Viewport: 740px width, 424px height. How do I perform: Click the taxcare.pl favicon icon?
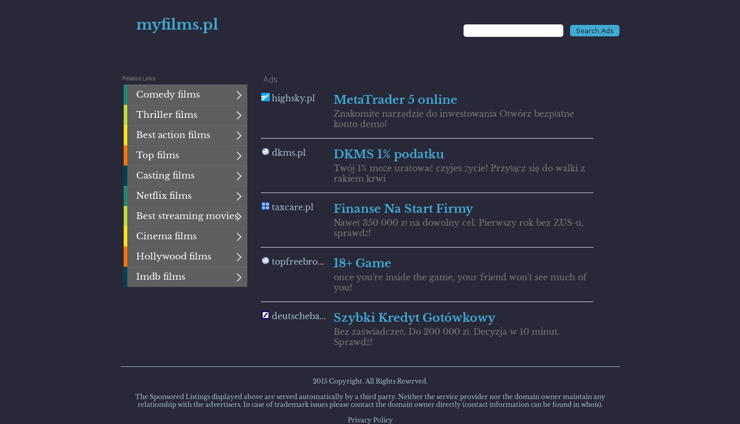pyautogui.click(x=265, y=207)
